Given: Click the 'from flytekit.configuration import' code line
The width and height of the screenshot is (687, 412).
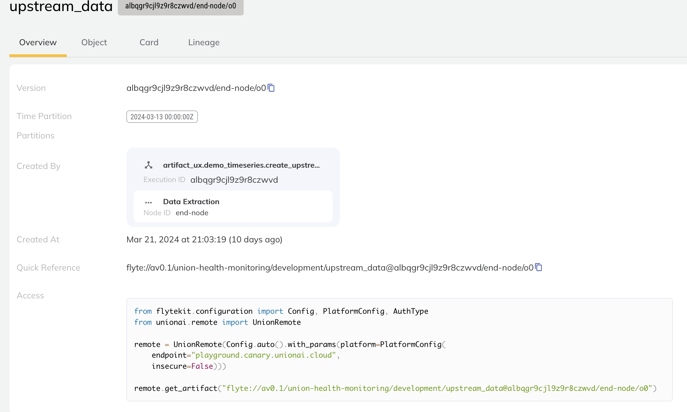Looking at the screenshot, I should click(281, 311).
